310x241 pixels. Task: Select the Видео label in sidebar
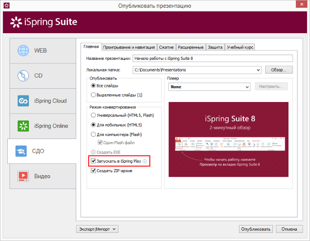point(42,176)
